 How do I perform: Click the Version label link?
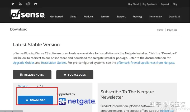(x=24, y=86)
